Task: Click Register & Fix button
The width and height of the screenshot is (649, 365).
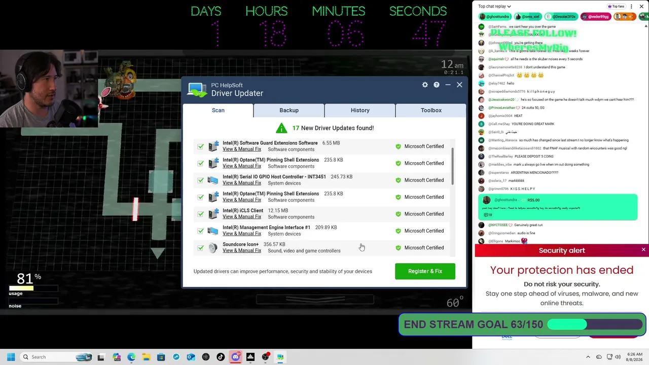Action: pyautogui.click(x=425, y=271)
